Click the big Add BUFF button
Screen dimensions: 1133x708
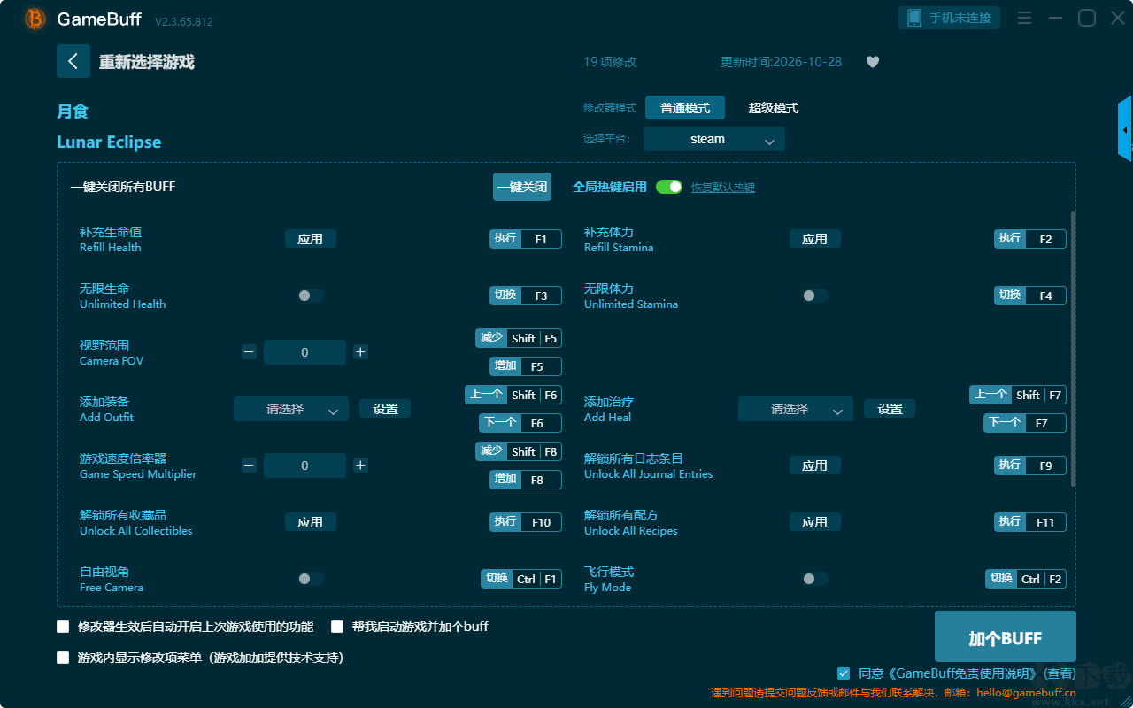pos(1006,637)
